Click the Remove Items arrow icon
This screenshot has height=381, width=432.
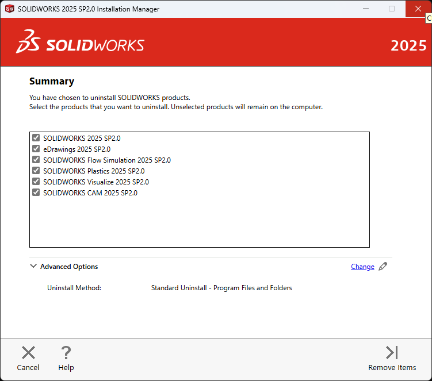pyautogui.click(x=392, y=353)
